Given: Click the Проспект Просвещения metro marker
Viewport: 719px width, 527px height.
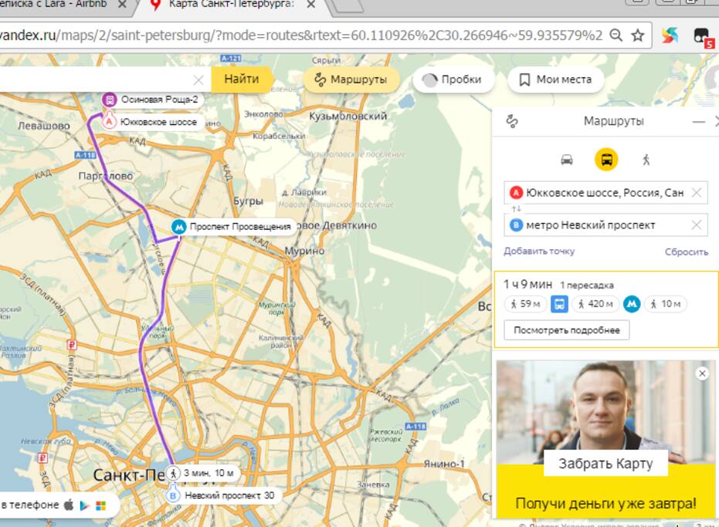Looking at the screenshot, I should pos(179,226).
